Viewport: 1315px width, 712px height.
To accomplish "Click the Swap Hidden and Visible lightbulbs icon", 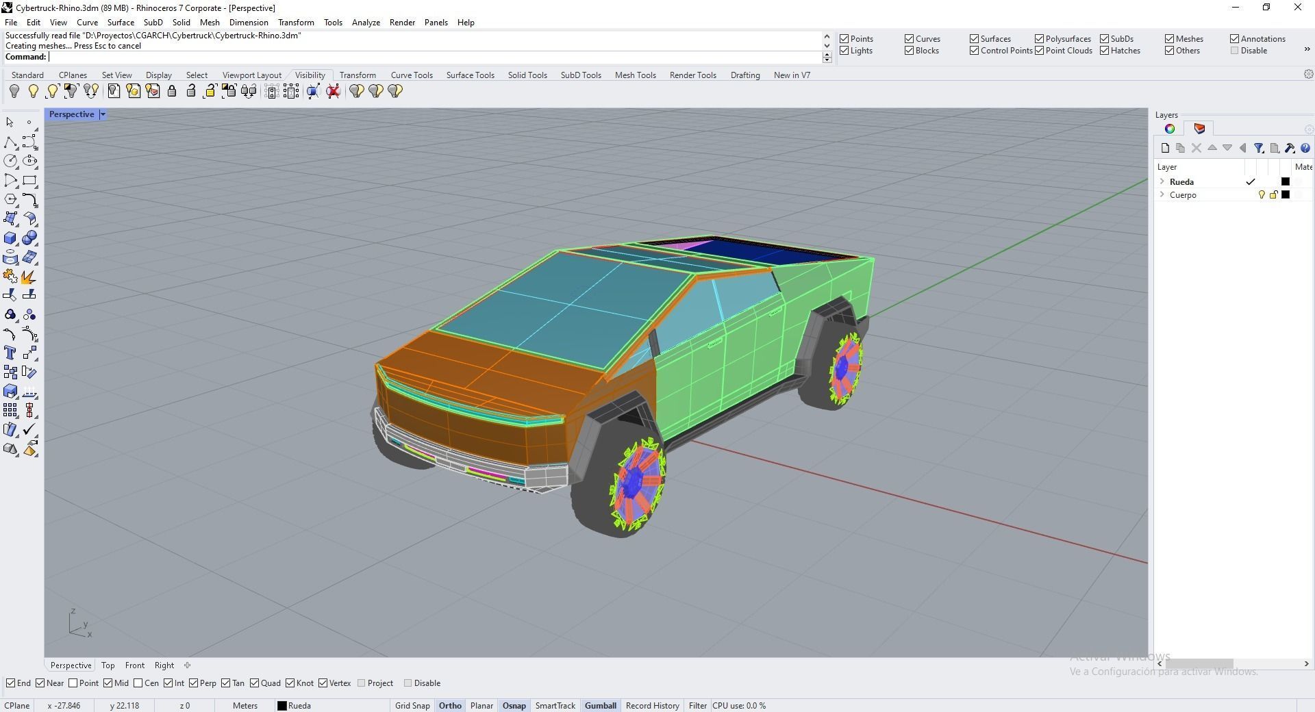I will coord(91,91).
